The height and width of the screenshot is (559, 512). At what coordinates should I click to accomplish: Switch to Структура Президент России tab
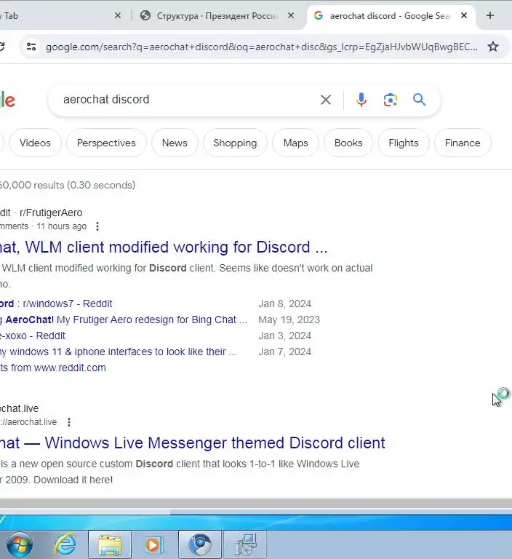point(217,16)
